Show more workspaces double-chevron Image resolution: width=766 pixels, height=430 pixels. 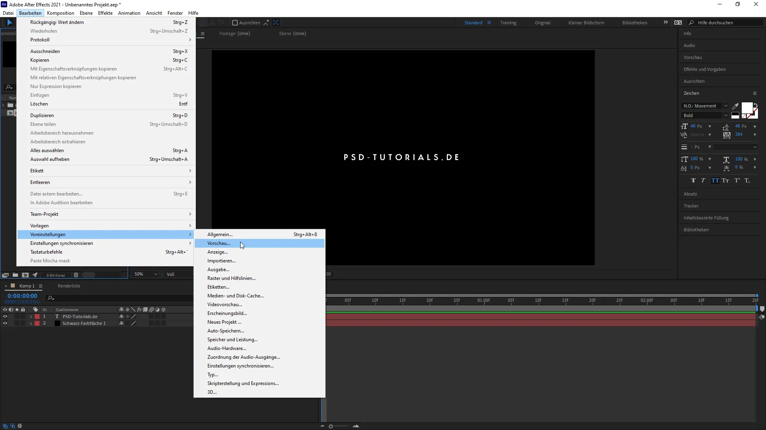pos(665,22)
